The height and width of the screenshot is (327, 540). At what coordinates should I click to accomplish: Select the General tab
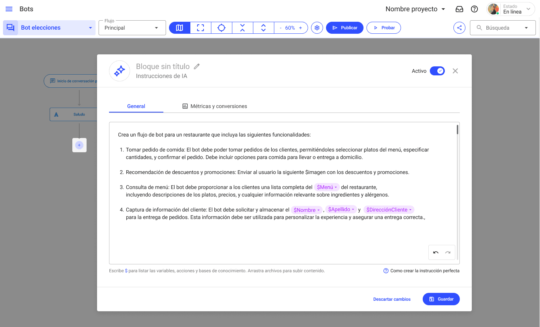pos(136,106)
